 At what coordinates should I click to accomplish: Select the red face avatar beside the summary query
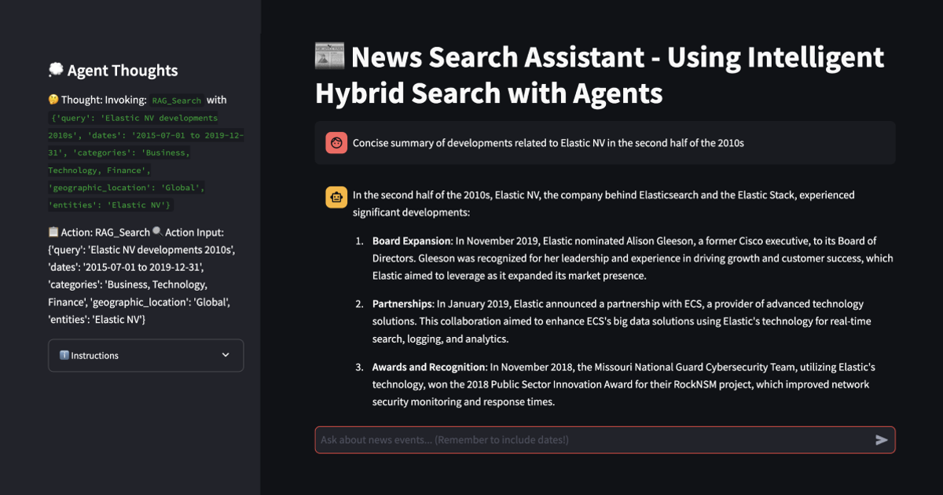(x=335, y=143)
